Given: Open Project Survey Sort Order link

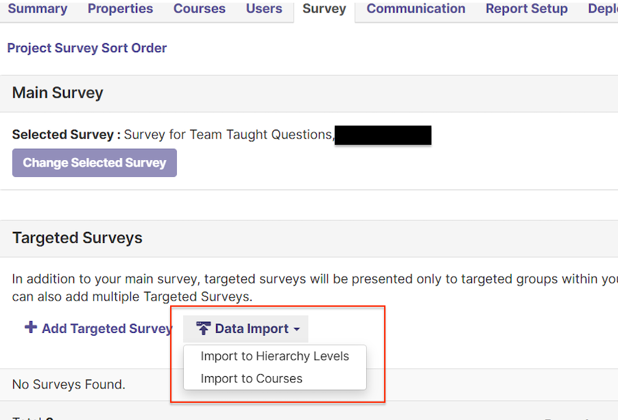Looking at the screenshot, I should coord(86,48).
